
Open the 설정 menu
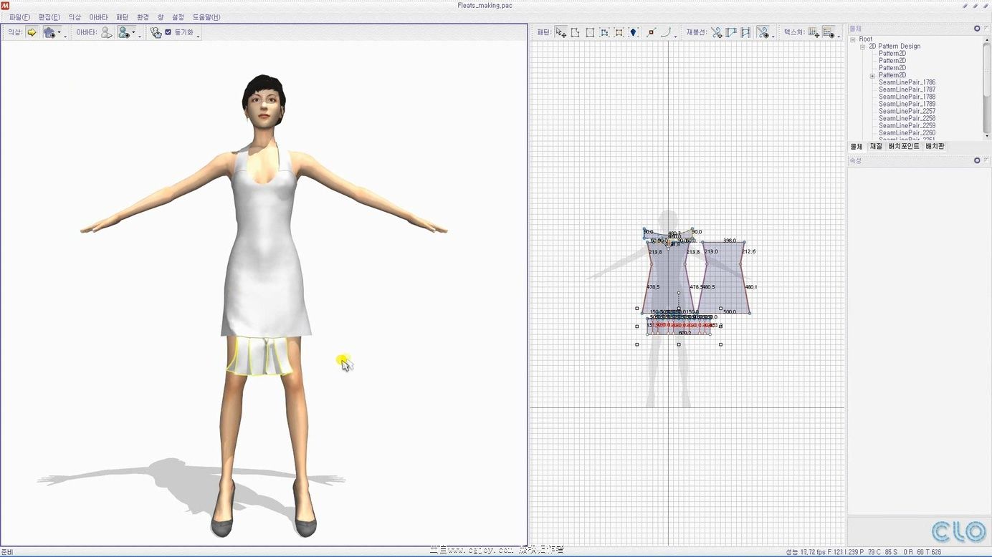pyautogui.click(x=178, y=16)
